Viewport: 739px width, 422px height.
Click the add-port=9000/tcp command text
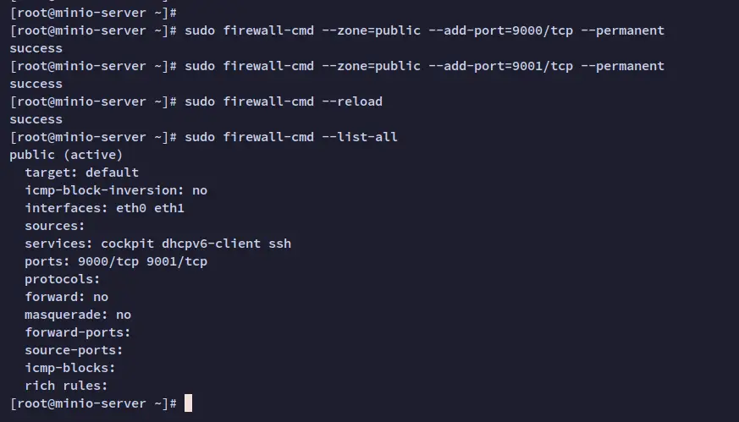coord(500,30)
